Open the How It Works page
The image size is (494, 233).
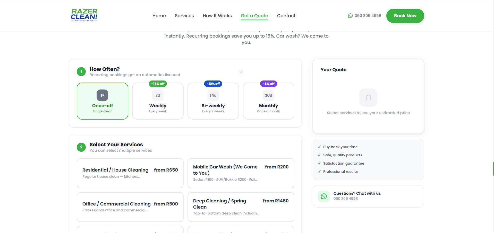click(x=217, y=16)
